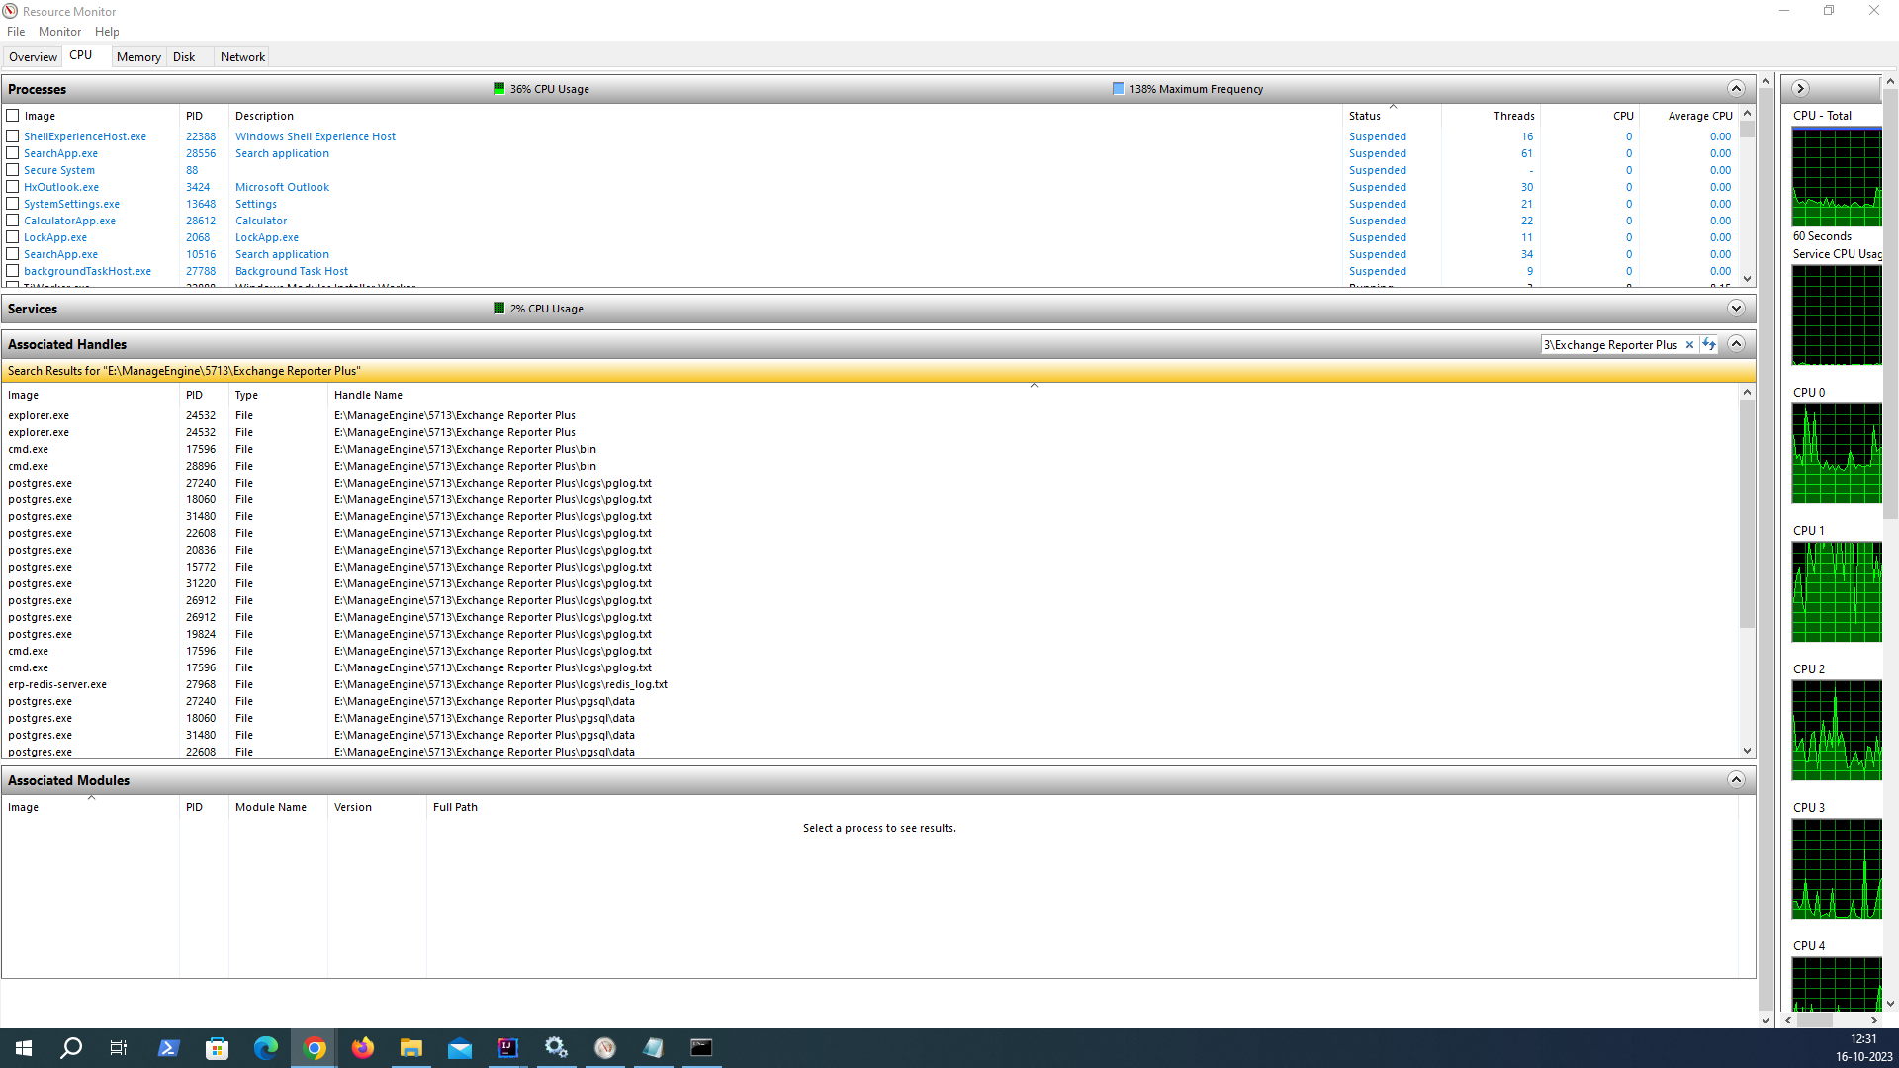
Task: Collapse the Associated Modules section
Action: [1736, 780]
